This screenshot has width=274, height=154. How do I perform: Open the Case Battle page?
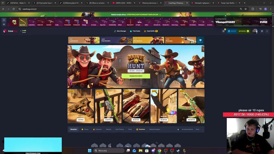[151, 31]
